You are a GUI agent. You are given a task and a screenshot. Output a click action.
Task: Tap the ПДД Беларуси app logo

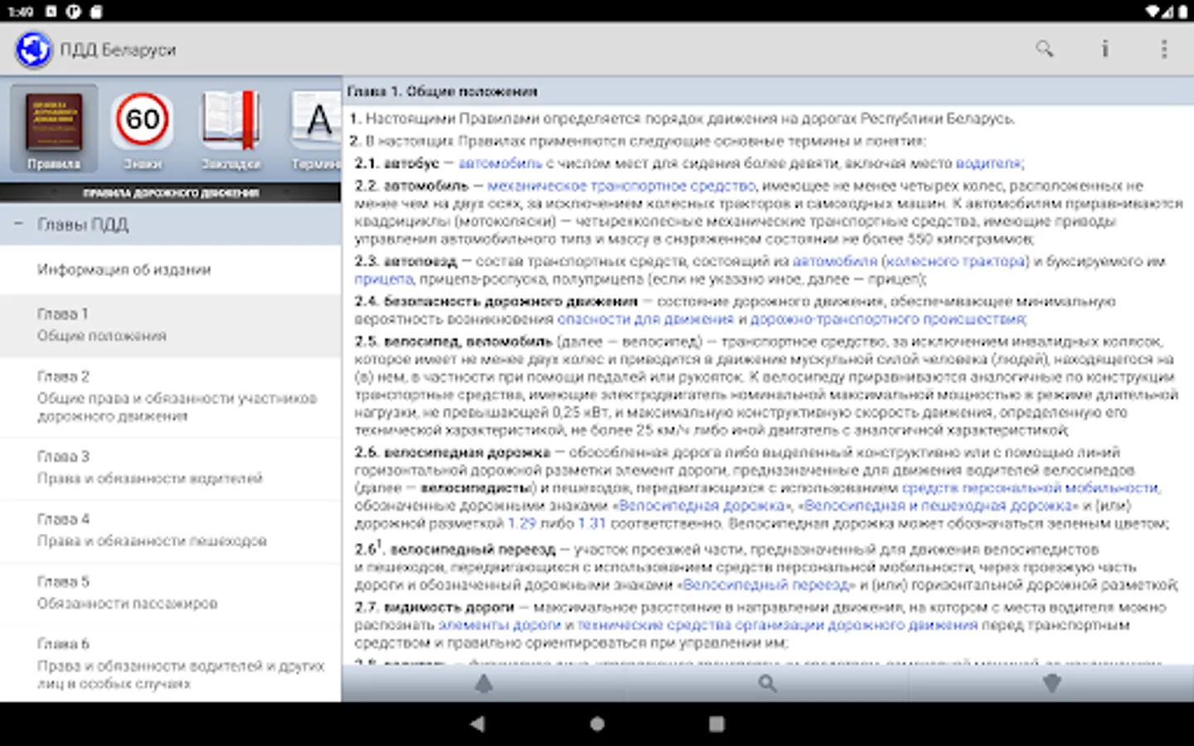[34, 50]
